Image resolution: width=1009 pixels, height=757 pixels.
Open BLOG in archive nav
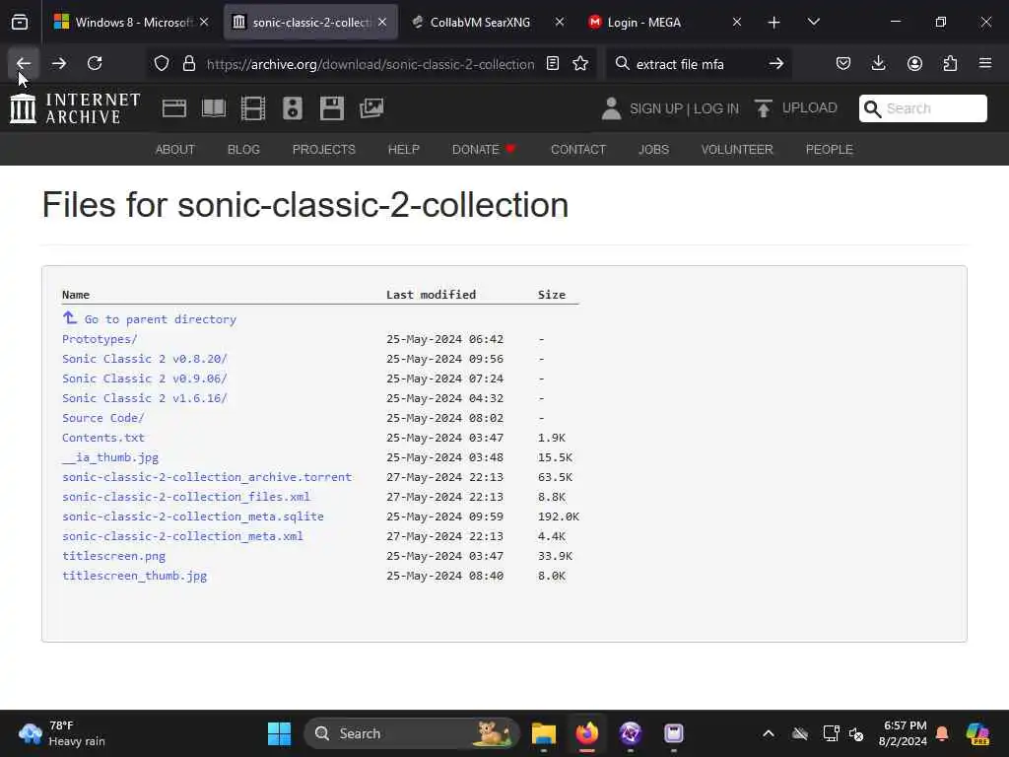(243, 150)
